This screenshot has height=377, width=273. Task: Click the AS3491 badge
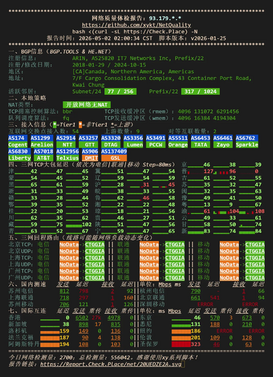[156, 138]
